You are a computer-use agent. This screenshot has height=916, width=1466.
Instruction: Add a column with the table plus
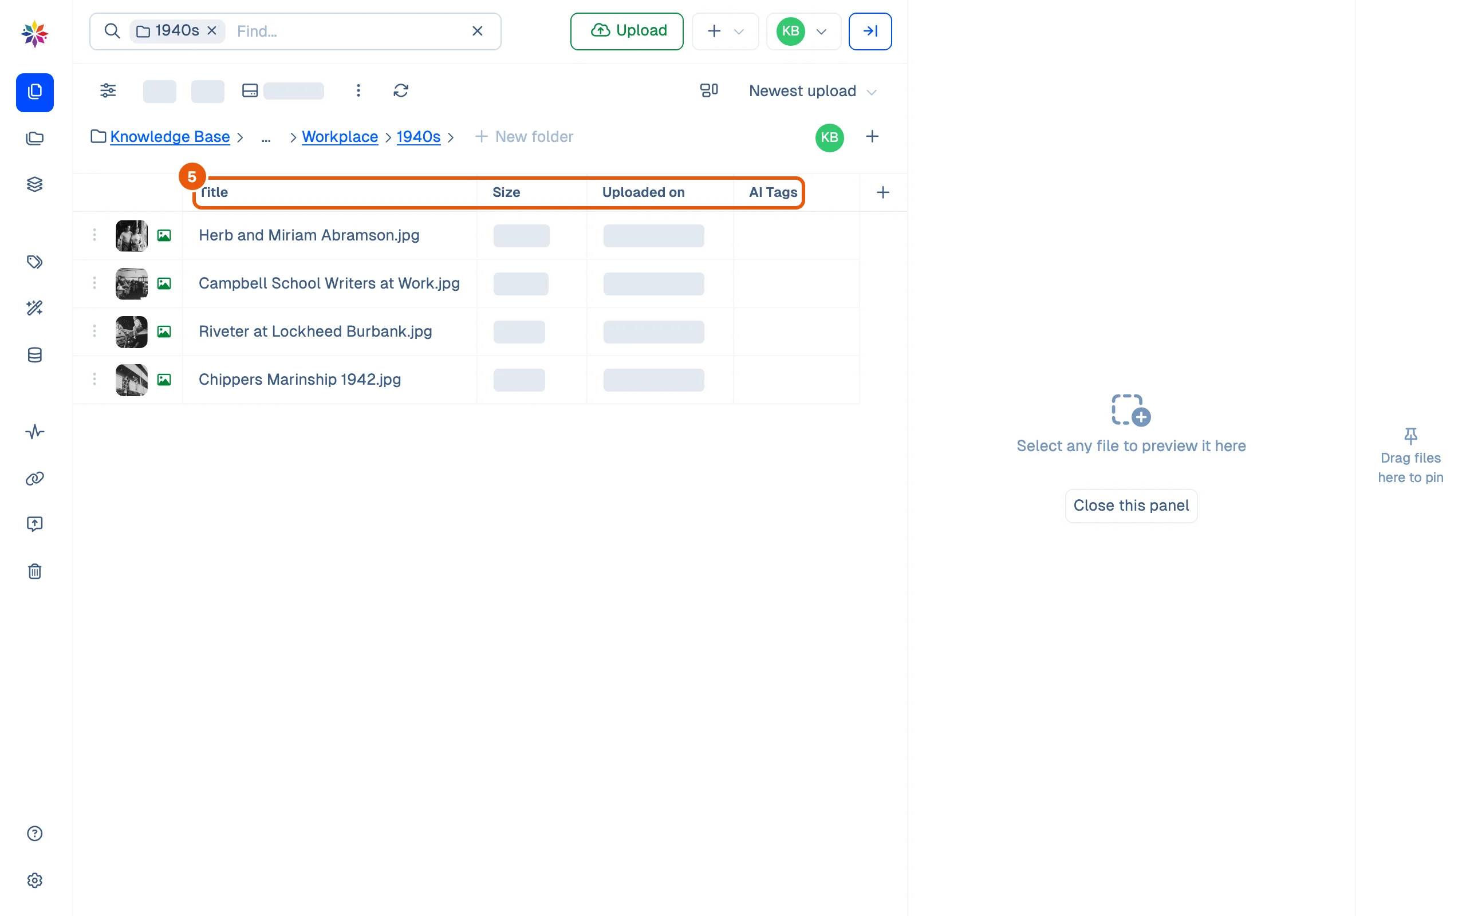[882, 193]
